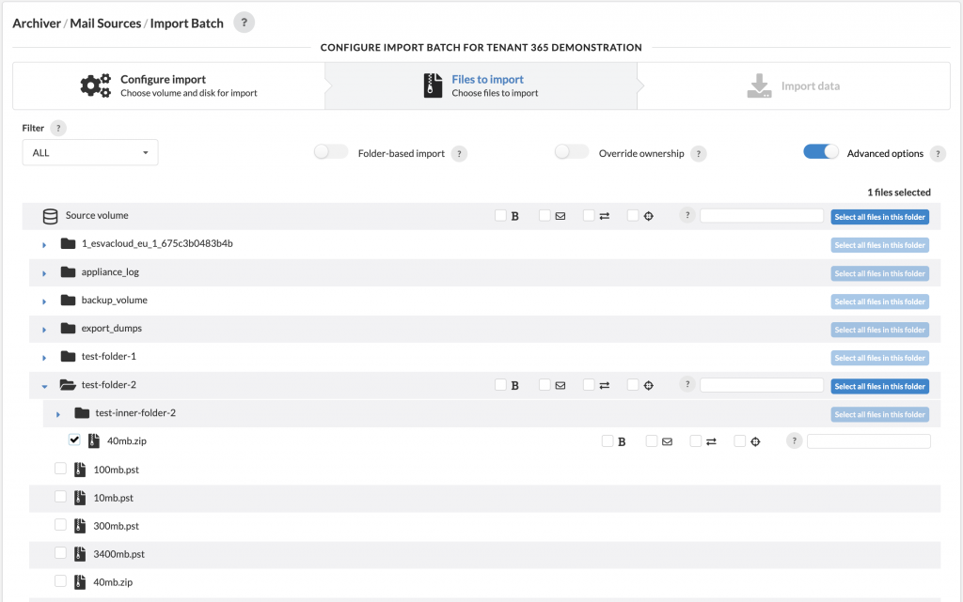Enable the Override ownership switch
963x602 pixels.
click(572, 152)
